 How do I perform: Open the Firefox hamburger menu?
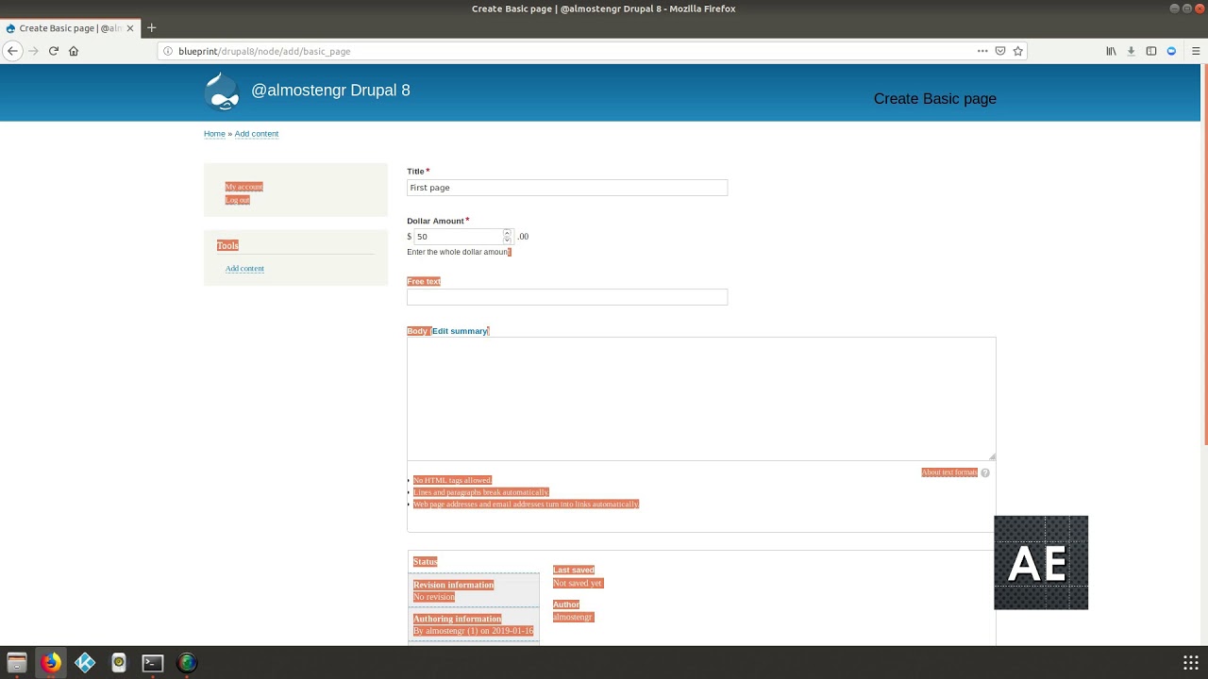(1196, 51)
